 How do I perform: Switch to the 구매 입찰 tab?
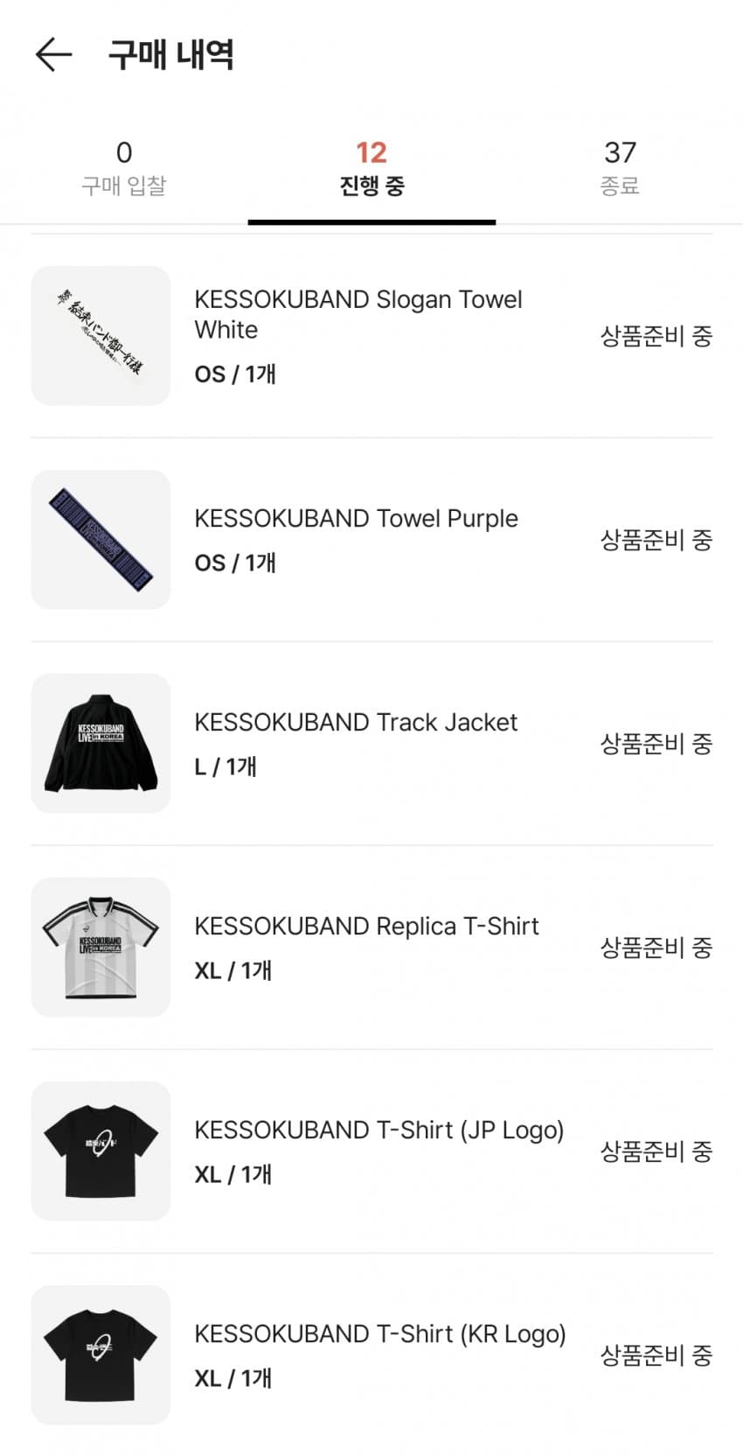tap(123, 168)
